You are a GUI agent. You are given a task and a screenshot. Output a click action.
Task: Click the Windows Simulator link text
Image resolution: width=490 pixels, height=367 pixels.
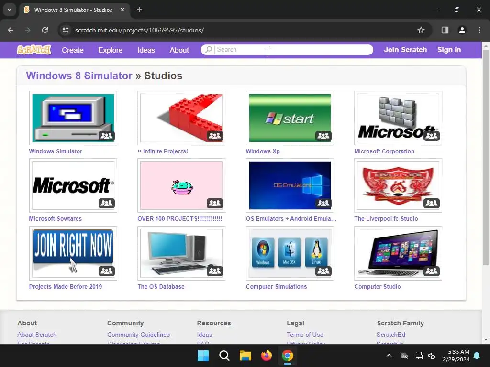click(x=56, y=151)
